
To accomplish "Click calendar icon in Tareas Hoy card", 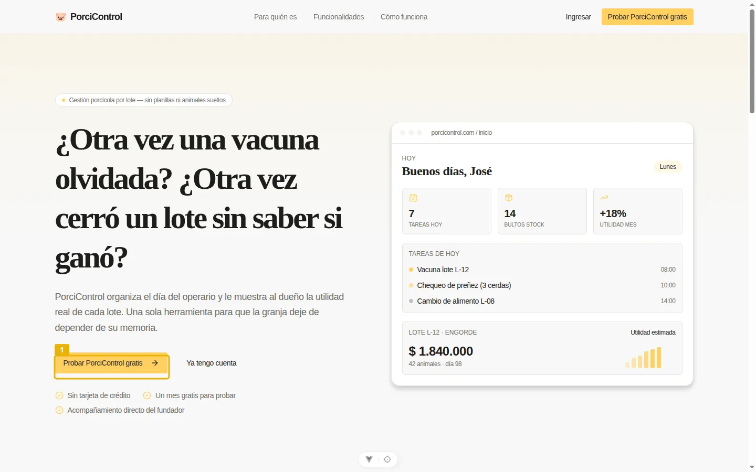I will (x=413, y=198).
